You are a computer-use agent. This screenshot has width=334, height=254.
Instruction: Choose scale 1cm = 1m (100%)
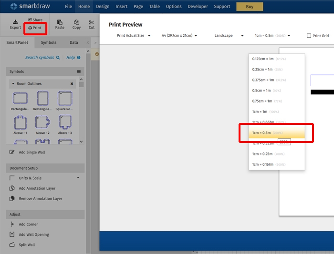[277, 112]
